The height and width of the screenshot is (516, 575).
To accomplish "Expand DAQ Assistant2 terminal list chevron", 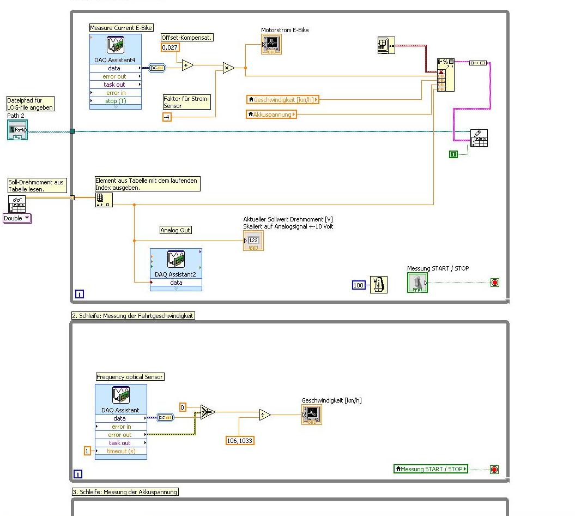I will tap(176, 289).
